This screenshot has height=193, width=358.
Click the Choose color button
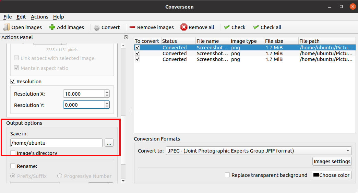tap(332, 175)
